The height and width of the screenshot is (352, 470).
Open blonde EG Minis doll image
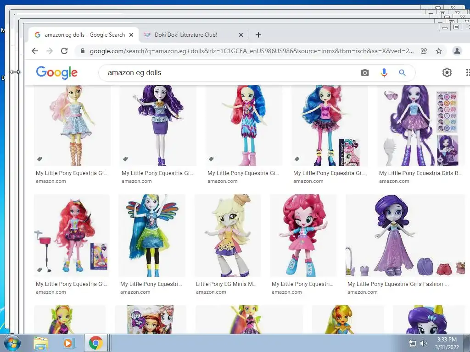[228, 236]
